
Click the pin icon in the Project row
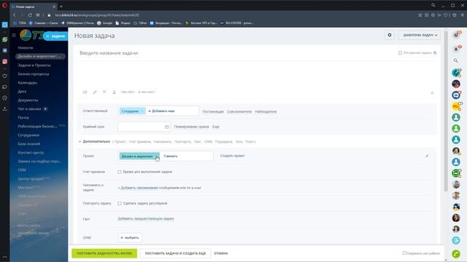427,156
